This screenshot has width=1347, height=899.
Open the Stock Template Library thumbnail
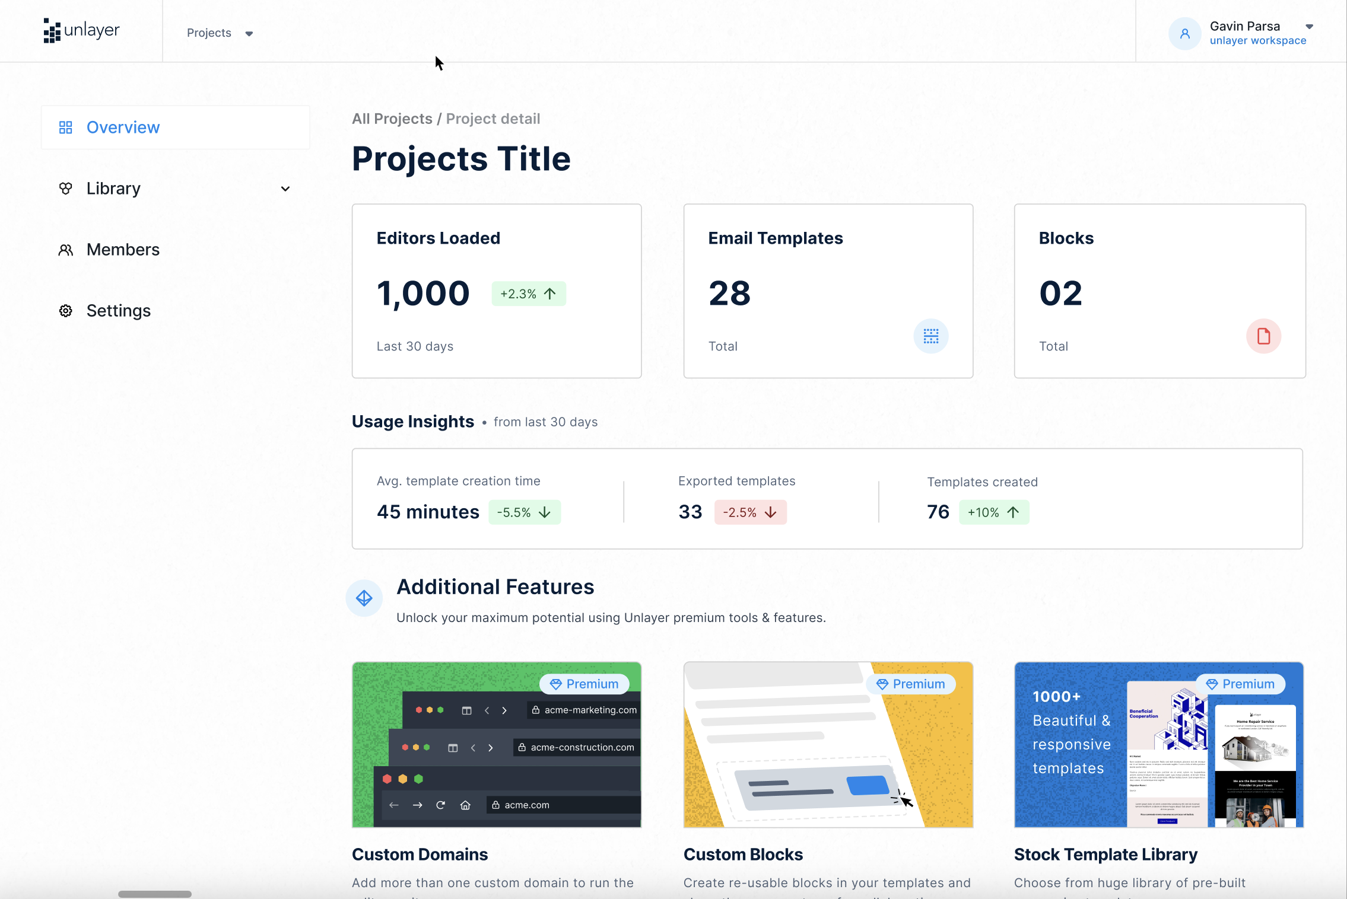pos(1159,745)
